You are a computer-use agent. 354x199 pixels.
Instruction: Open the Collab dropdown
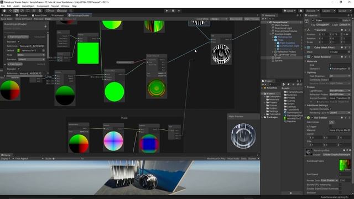[x=289, y=11]
